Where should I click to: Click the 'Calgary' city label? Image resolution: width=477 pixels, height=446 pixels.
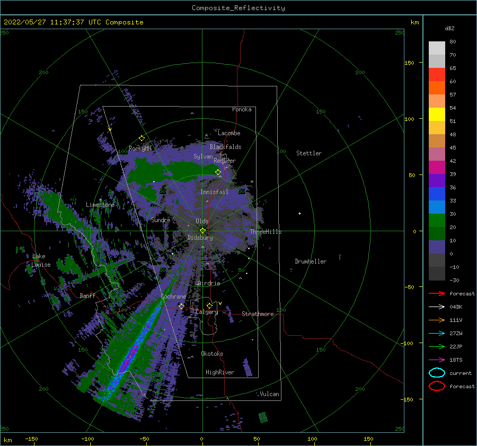coord(207,312)
